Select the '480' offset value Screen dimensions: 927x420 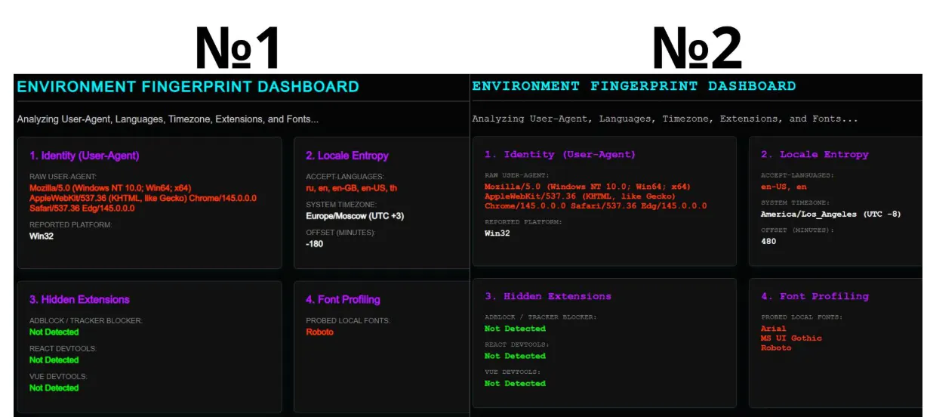pyautogui.click(x=768, y=242)
